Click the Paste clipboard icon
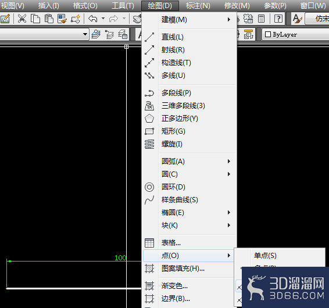329x308 pixels. 49,19
